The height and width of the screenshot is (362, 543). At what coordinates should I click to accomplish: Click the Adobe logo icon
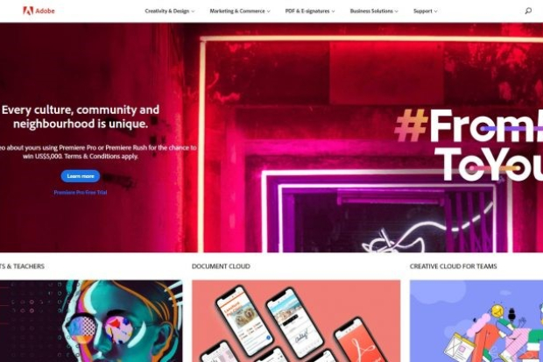pyautogui.click(x=28, y=11)
